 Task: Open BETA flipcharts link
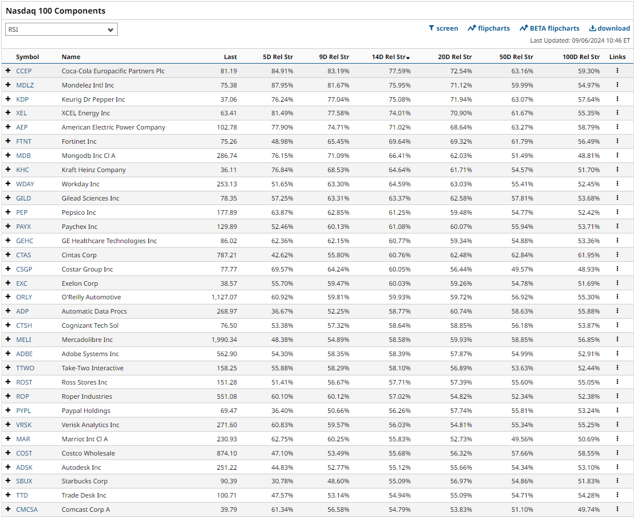coord(549,28)
